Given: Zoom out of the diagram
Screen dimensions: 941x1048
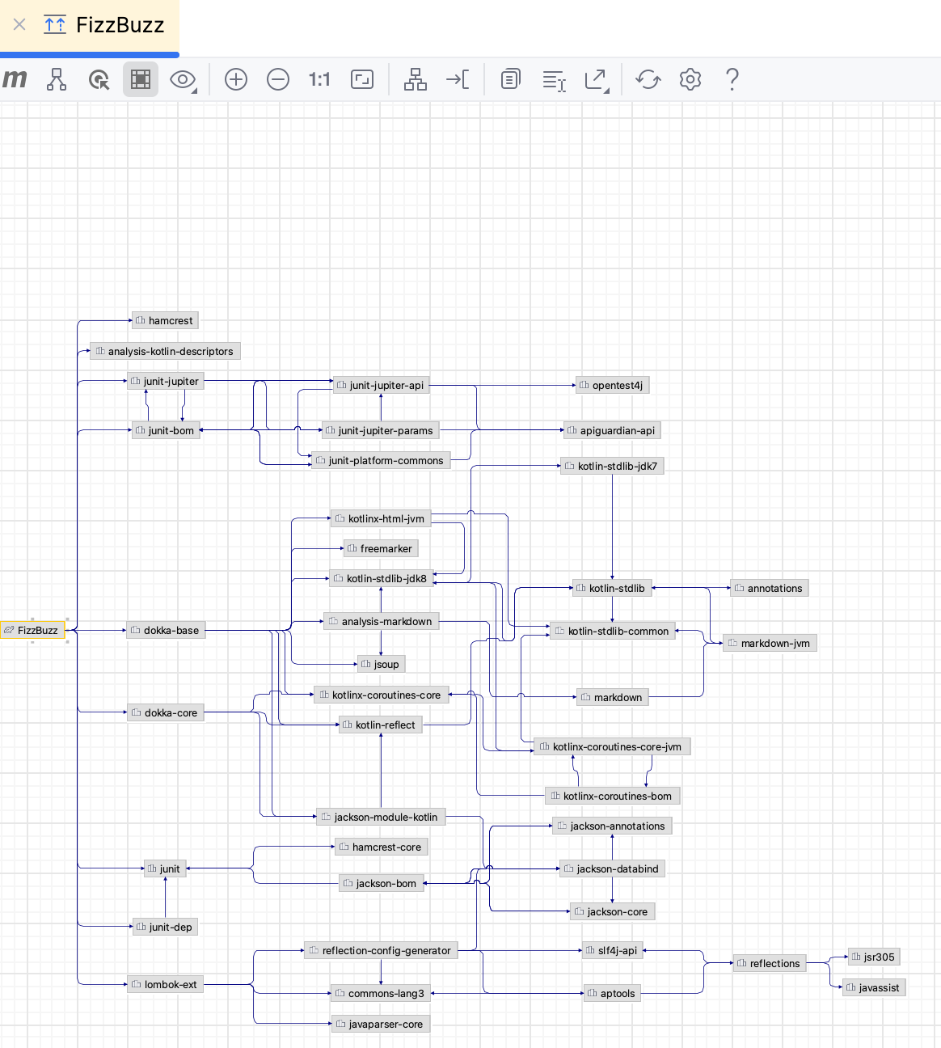Looking at the screenshot, I should tap(278, 79).
